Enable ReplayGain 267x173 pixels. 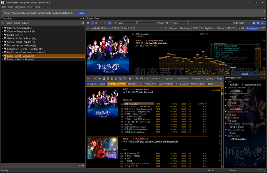tap(207, 28)
